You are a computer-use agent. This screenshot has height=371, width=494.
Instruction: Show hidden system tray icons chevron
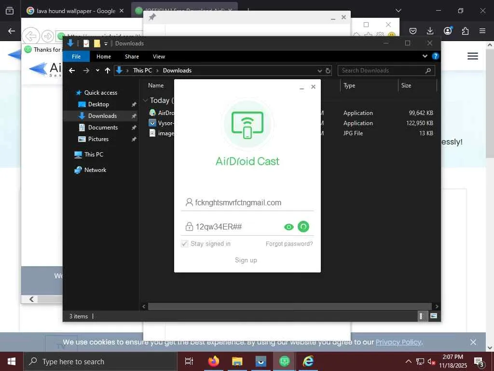click(408, 361)
